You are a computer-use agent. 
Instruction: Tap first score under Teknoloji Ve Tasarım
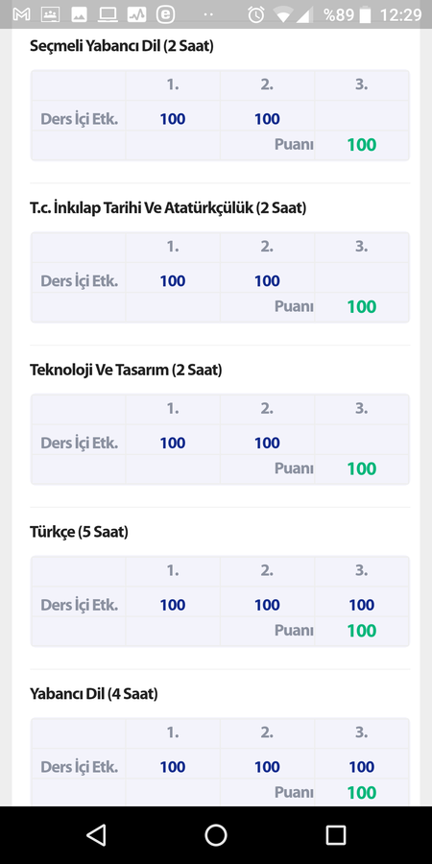pyautogui.click(x=173, y=443)
